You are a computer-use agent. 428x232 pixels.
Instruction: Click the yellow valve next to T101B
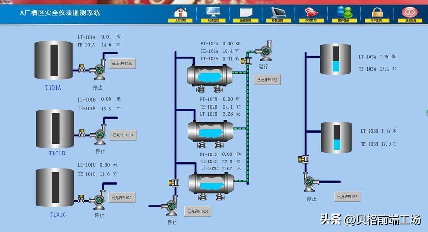tap(82, 133)
